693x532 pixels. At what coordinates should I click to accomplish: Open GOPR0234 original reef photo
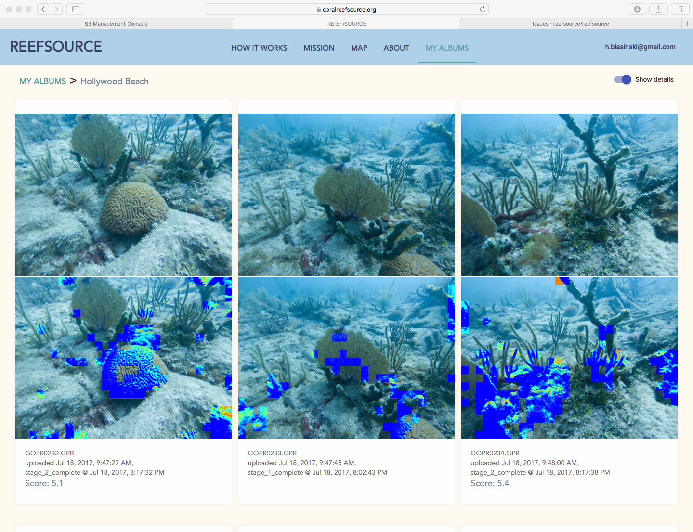tap(570, 195)
